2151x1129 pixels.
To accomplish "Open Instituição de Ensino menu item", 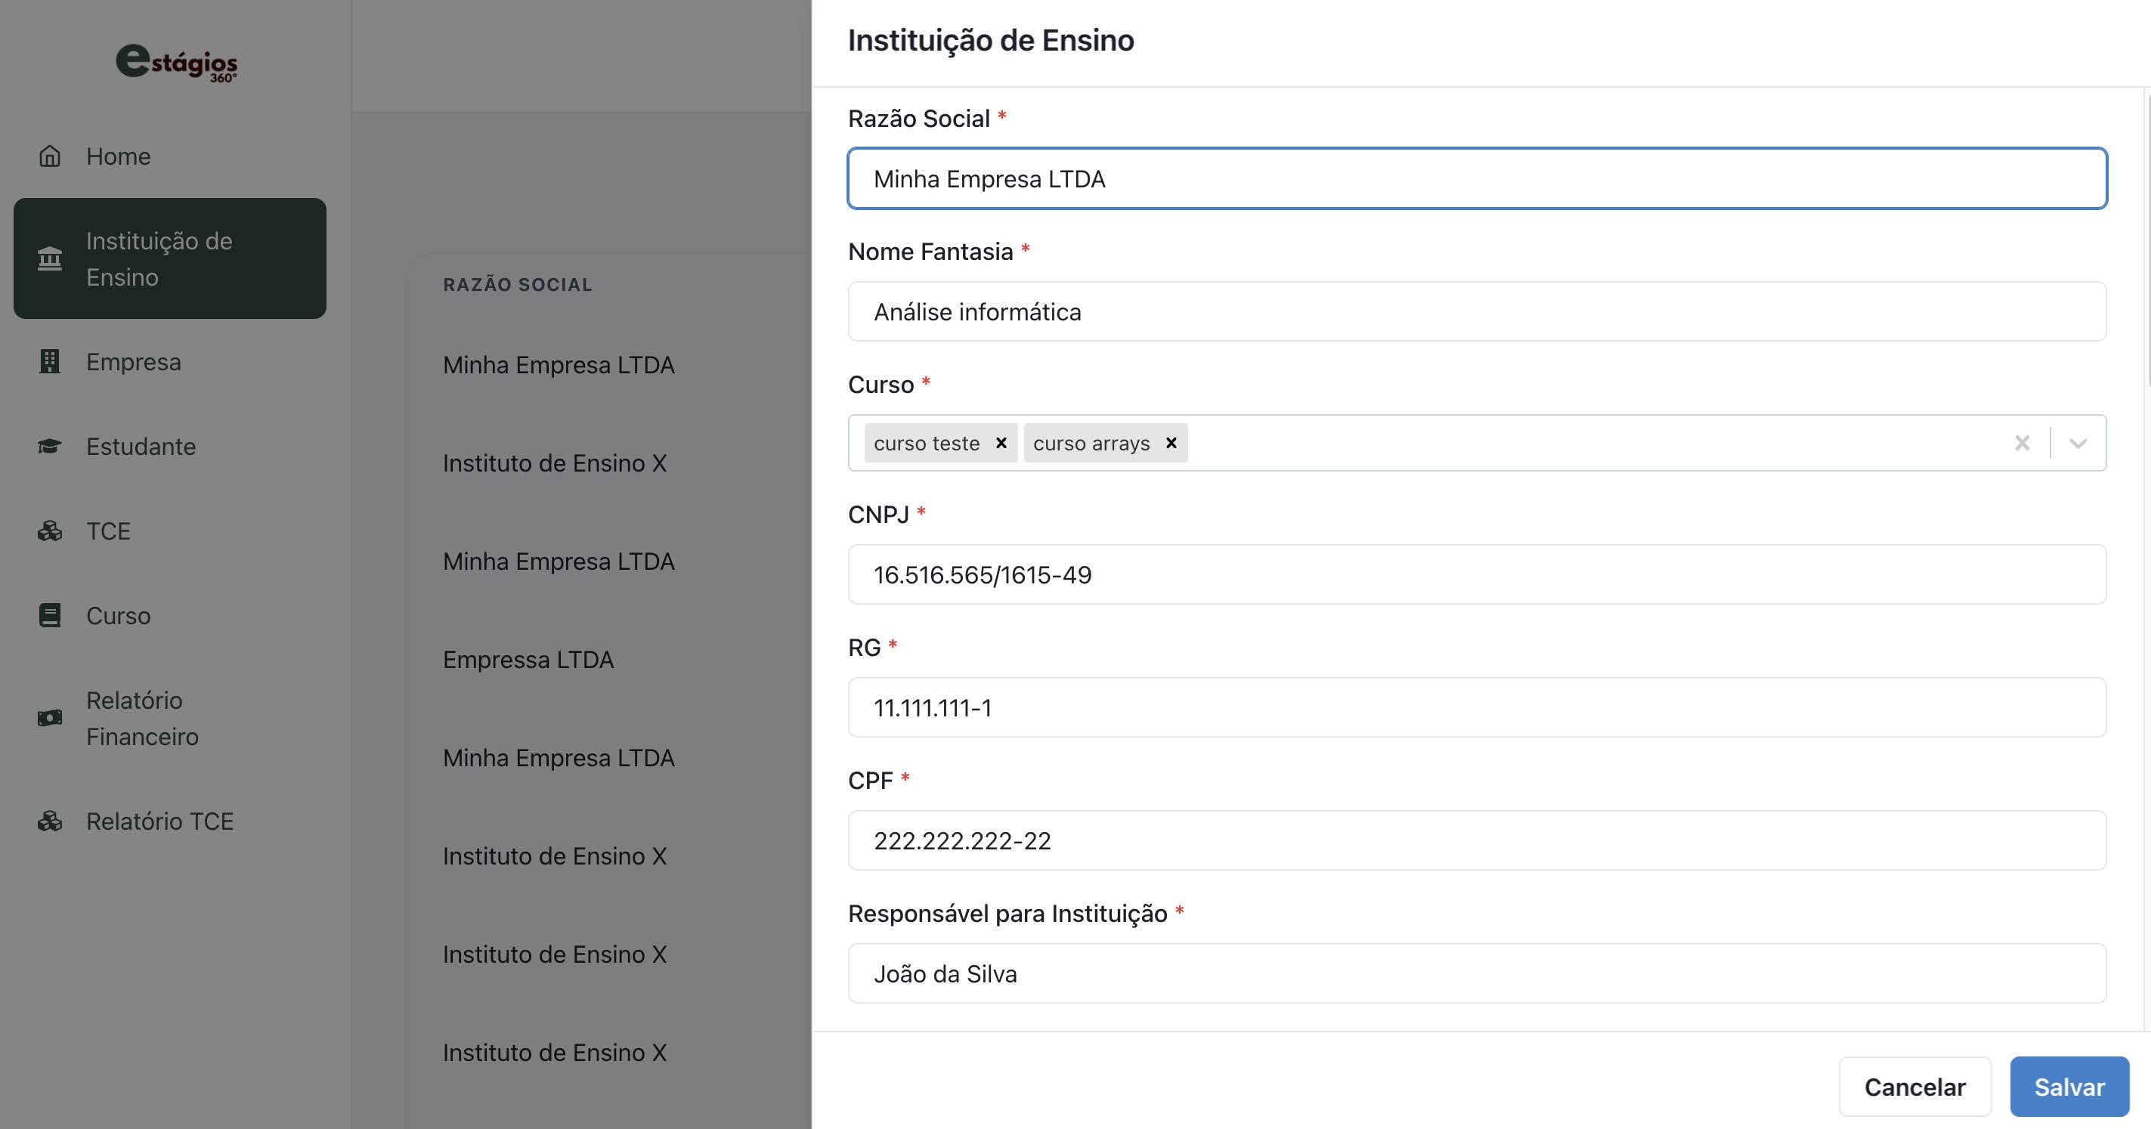I will [x=170, y=258].
